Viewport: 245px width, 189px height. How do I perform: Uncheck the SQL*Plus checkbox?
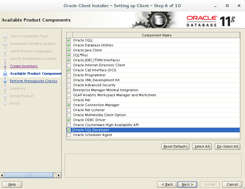point(69,55)
